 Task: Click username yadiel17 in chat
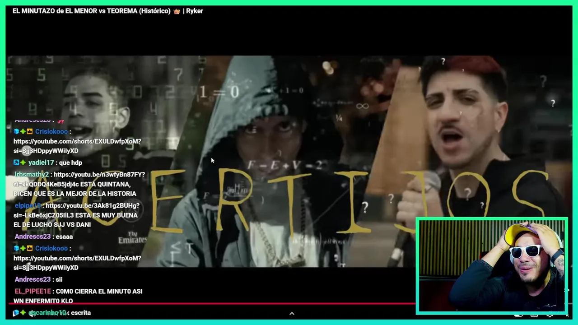coord(41,162)
